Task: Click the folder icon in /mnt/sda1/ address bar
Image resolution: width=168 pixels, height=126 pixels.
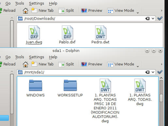Action: coord(20,72)
